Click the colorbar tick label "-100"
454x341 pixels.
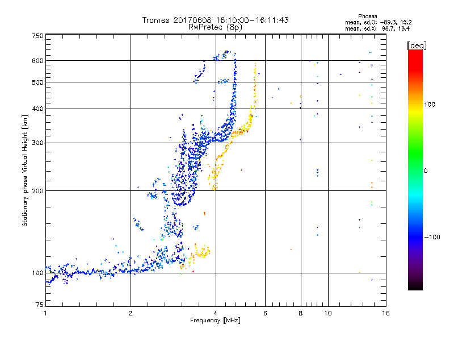click(432, 237)
